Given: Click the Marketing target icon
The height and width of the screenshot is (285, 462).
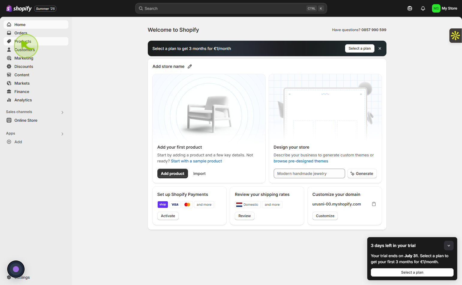Looking at the screenshot, I should (9, 58).
